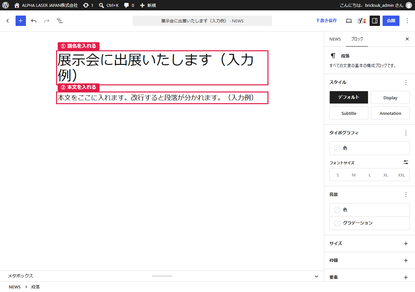Image resolution: width=415 pixels, height=292 pixels.
Task: Click the post title 展示会に出展いたします
Action: 162,68
